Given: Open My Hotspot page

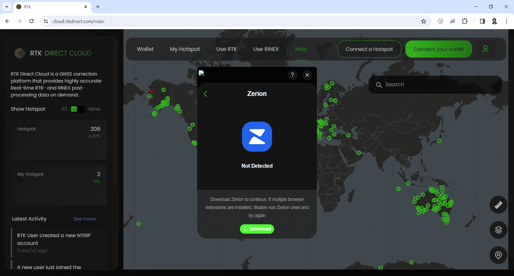Looking at the screenshot, I should pyautogui.click(x=185, y=49).
